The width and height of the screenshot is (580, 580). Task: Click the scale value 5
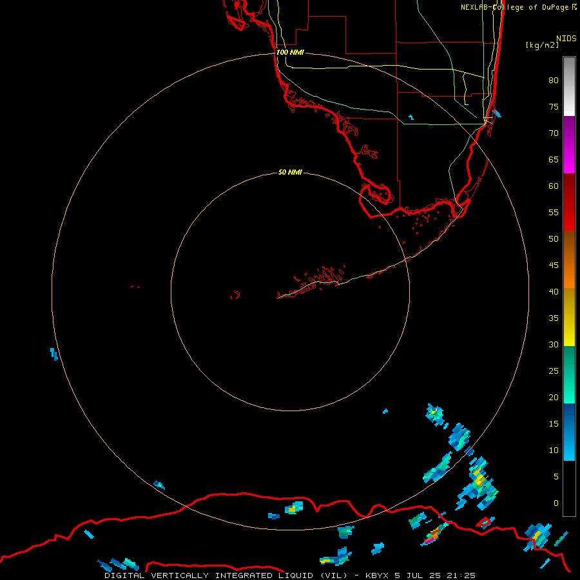click(x=556, y=477)
